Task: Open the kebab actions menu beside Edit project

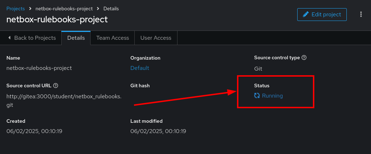Action: [361, 14]
